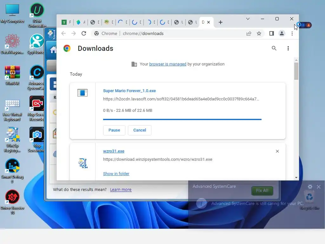Open Advanced SystemCare popup settings gear

click(310, 187)
